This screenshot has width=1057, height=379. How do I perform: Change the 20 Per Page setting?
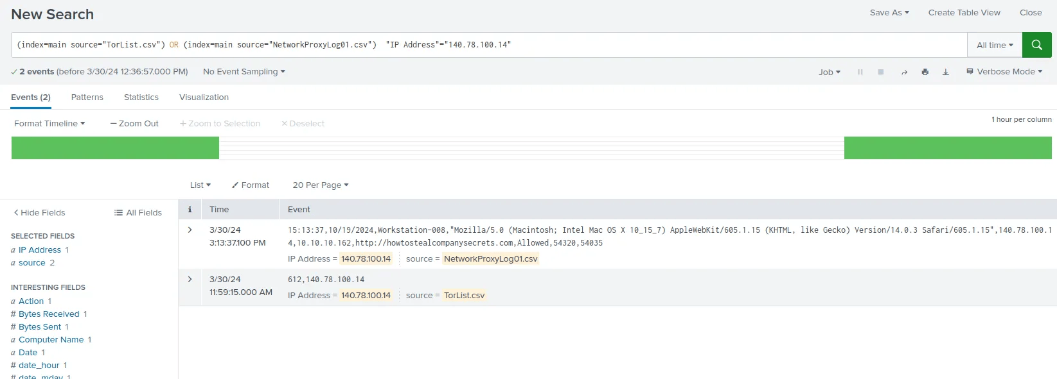(320, 185)
